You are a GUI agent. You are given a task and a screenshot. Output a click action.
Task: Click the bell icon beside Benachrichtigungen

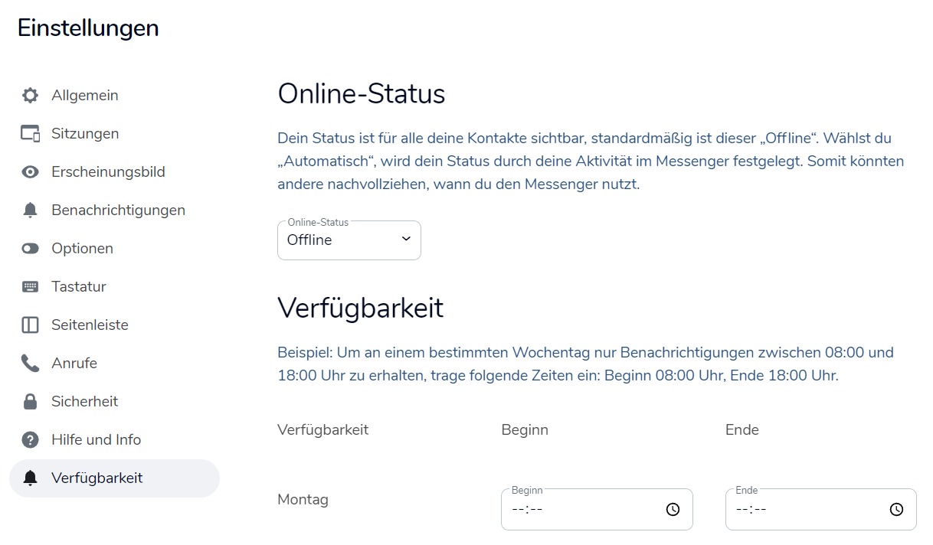[30, 210]
